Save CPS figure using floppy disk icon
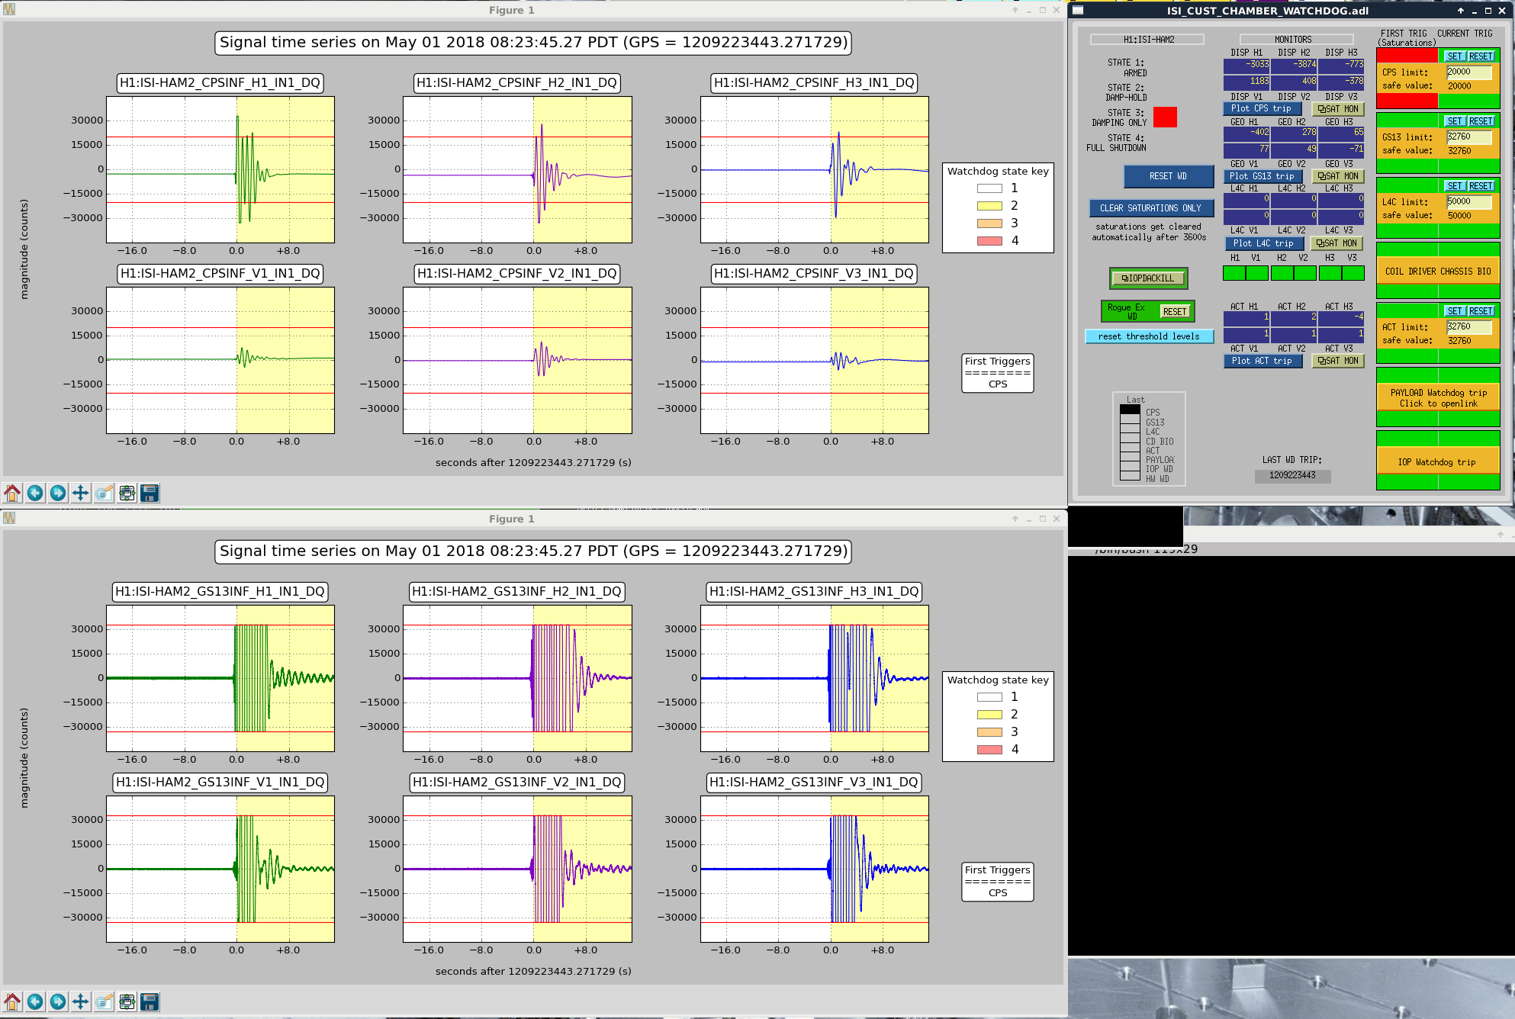 click(x=150, y=493)
